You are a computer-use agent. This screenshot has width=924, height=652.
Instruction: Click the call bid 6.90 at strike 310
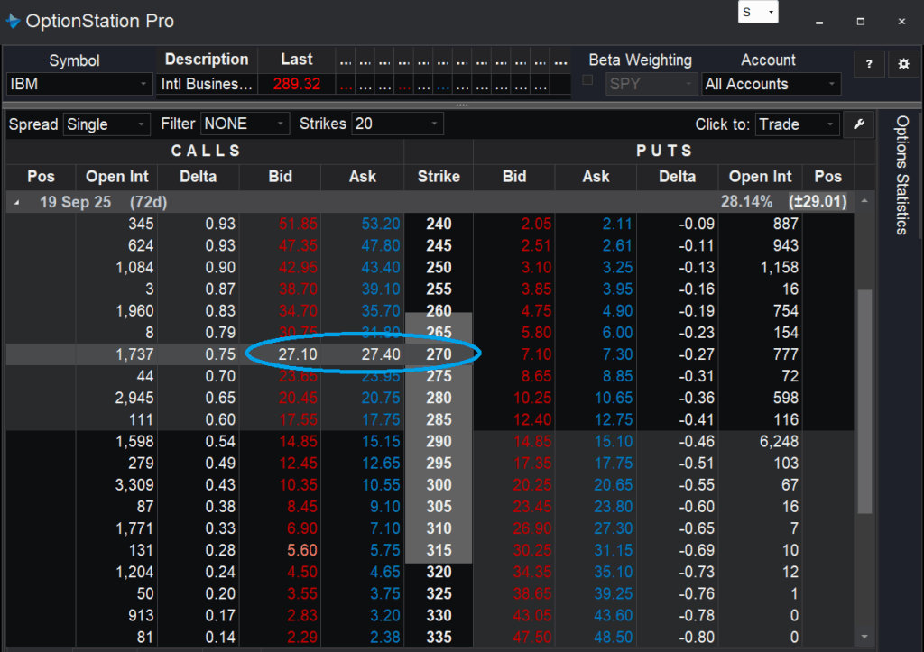click(x=302, y=528)
